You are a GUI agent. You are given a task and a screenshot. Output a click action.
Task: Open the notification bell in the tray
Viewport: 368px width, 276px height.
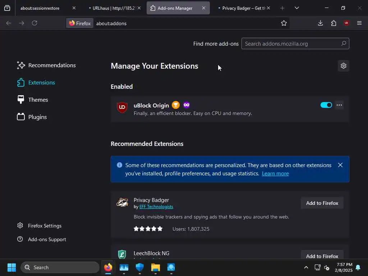pyautogui.click(x=358, y=267)
